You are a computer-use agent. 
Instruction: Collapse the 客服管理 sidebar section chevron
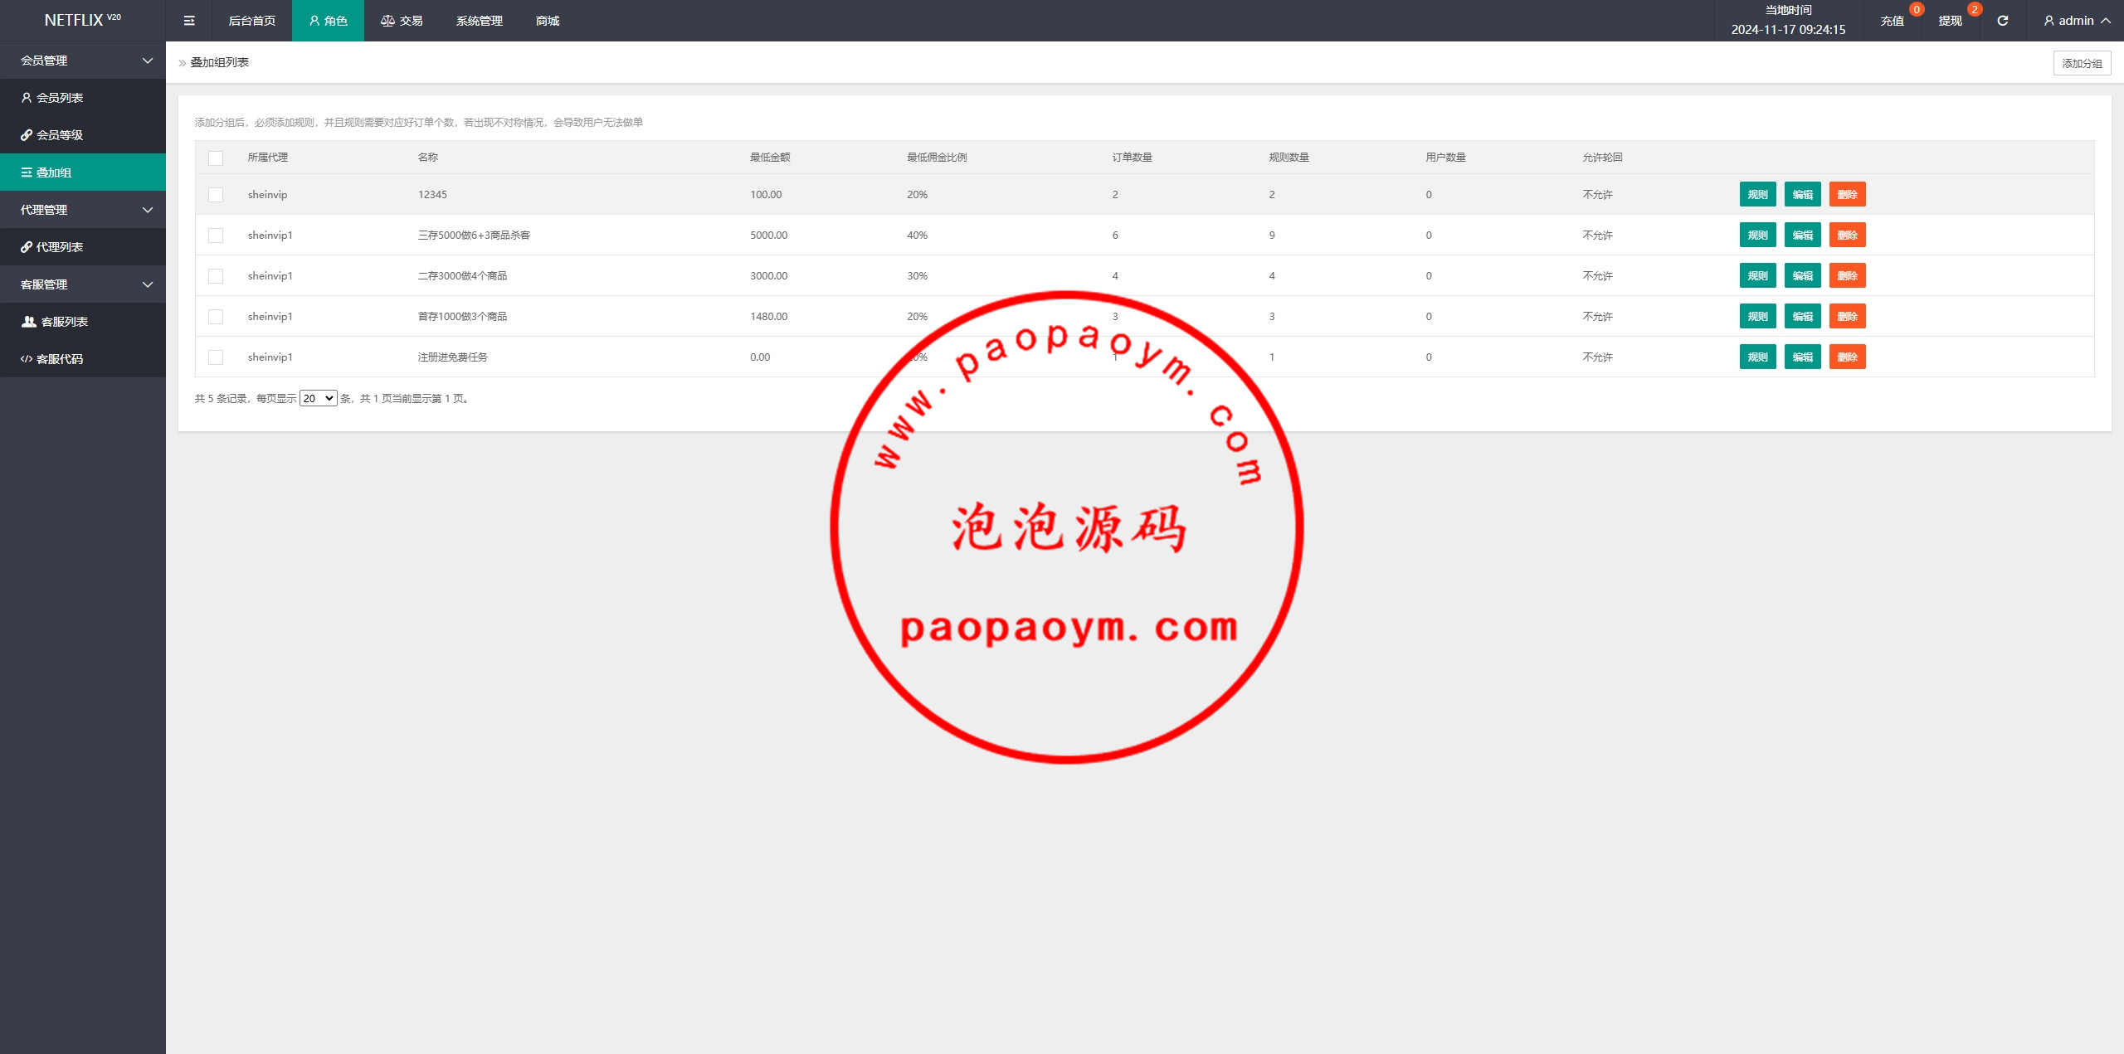pos(148,284)
